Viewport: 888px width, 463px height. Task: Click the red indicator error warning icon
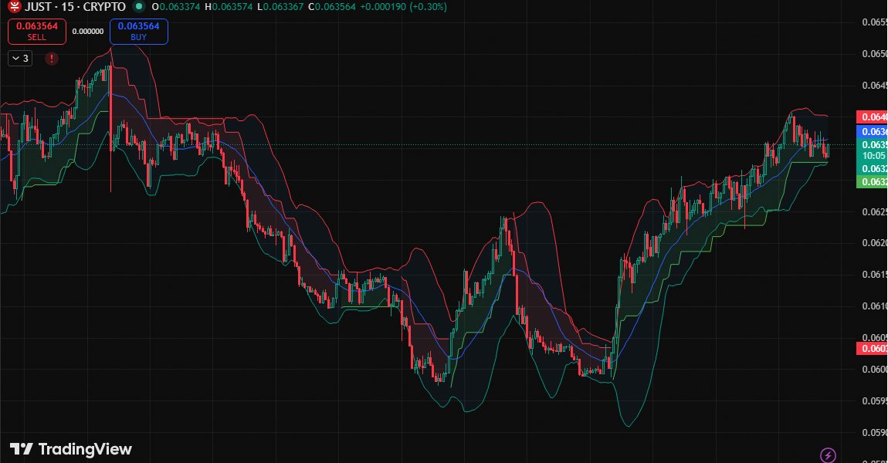click(x=52, y=59)
